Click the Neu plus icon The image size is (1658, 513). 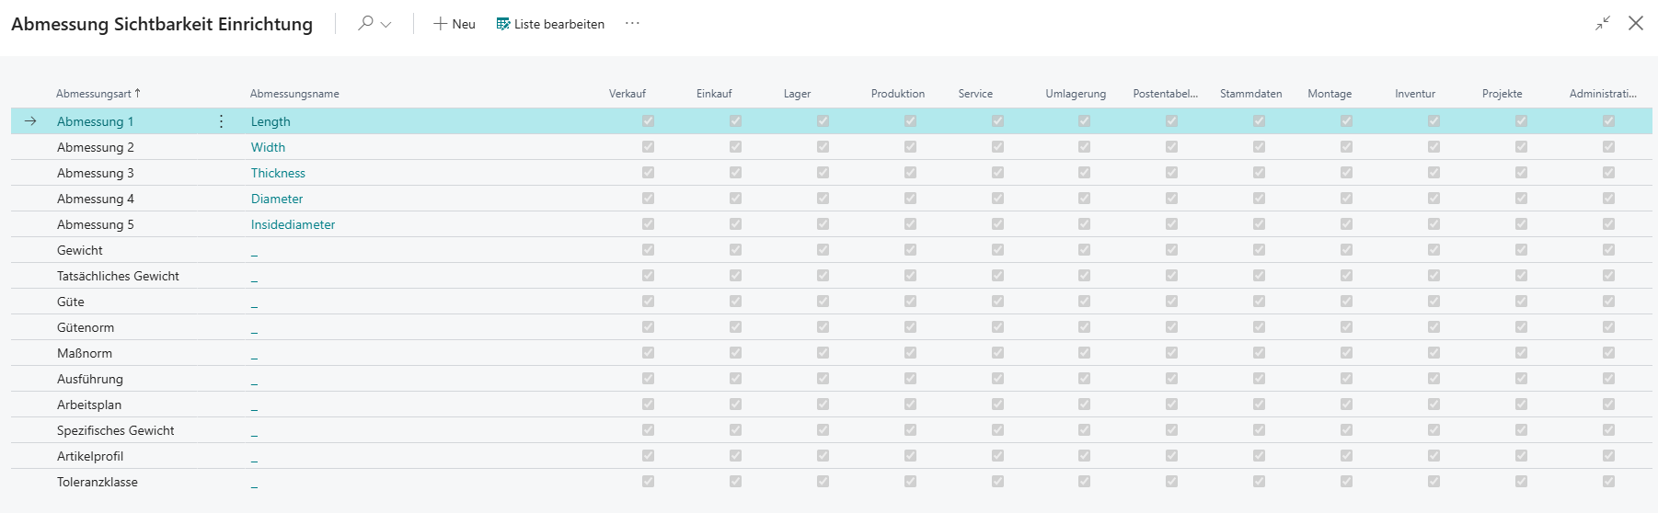click(440, 24)
